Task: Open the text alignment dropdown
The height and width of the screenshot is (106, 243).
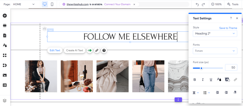Action: (196, 93)
